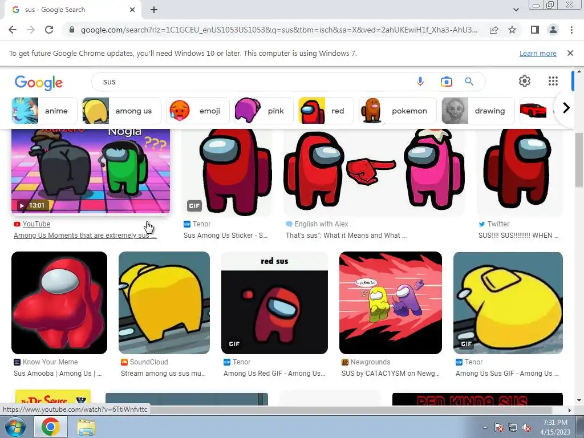584x438 pixels.
Task: Start voice search with the microphone icon
Action: (420, 82)
